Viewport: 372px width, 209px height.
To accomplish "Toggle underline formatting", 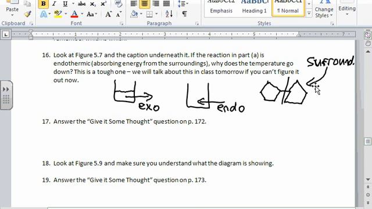I will 65,4.
